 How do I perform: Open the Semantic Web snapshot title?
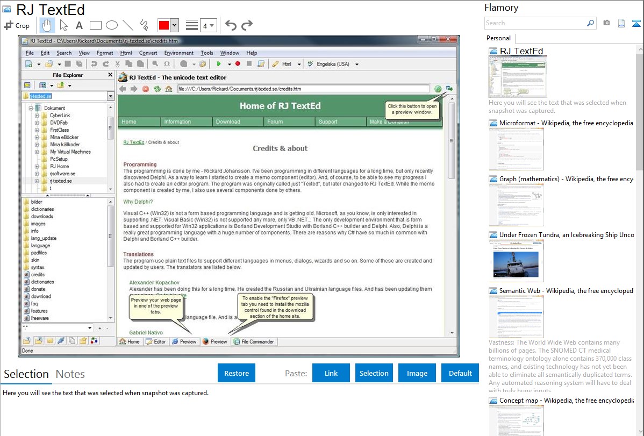(x=566, y=290)
